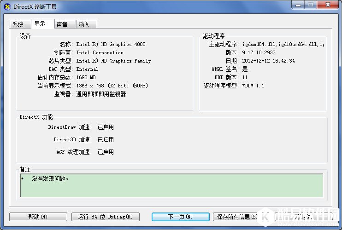The width and height of the screenshot is (342, 230).
Task: Click Direct3D 加速 status 已启用
Action: click(x=106, y=139)
